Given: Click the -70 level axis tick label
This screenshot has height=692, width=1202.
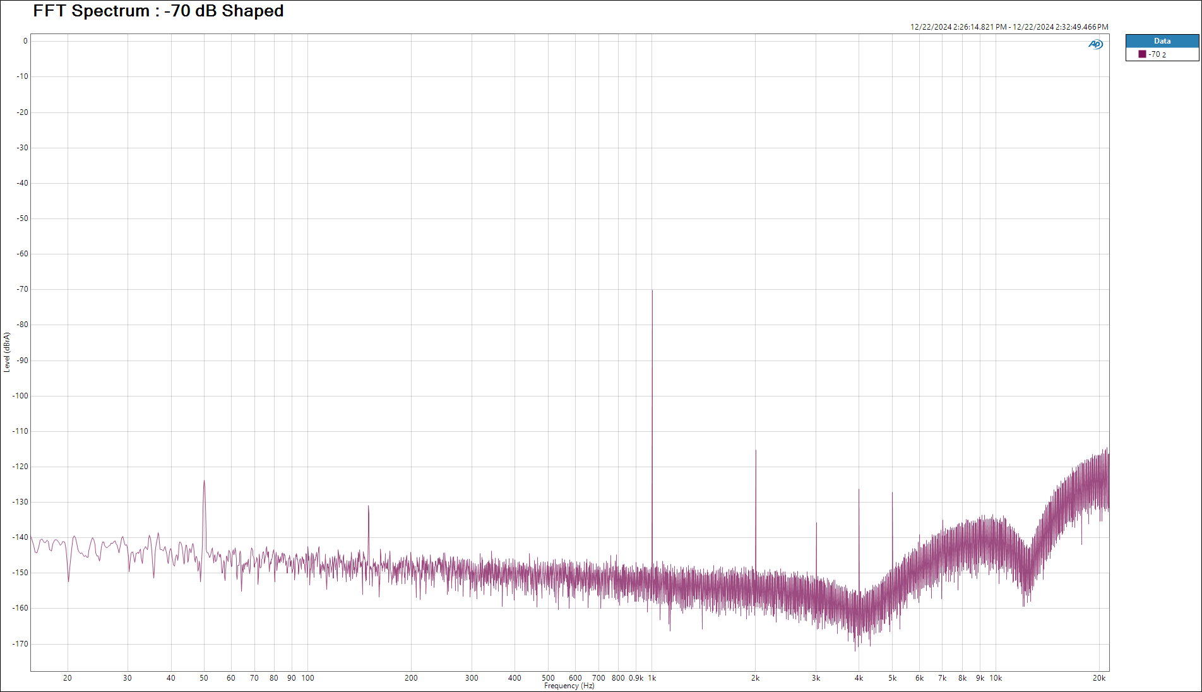Looking at the screenshot, I should pyautogui.click(x=23, y=289).
